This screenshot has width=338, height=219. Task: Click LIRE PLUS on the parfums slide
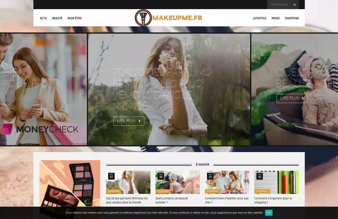129,121
